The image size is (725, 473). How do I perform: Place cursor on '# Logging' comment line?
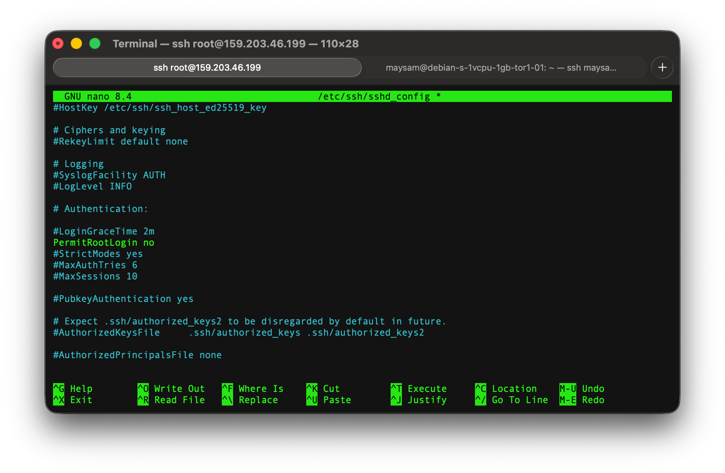78,164
